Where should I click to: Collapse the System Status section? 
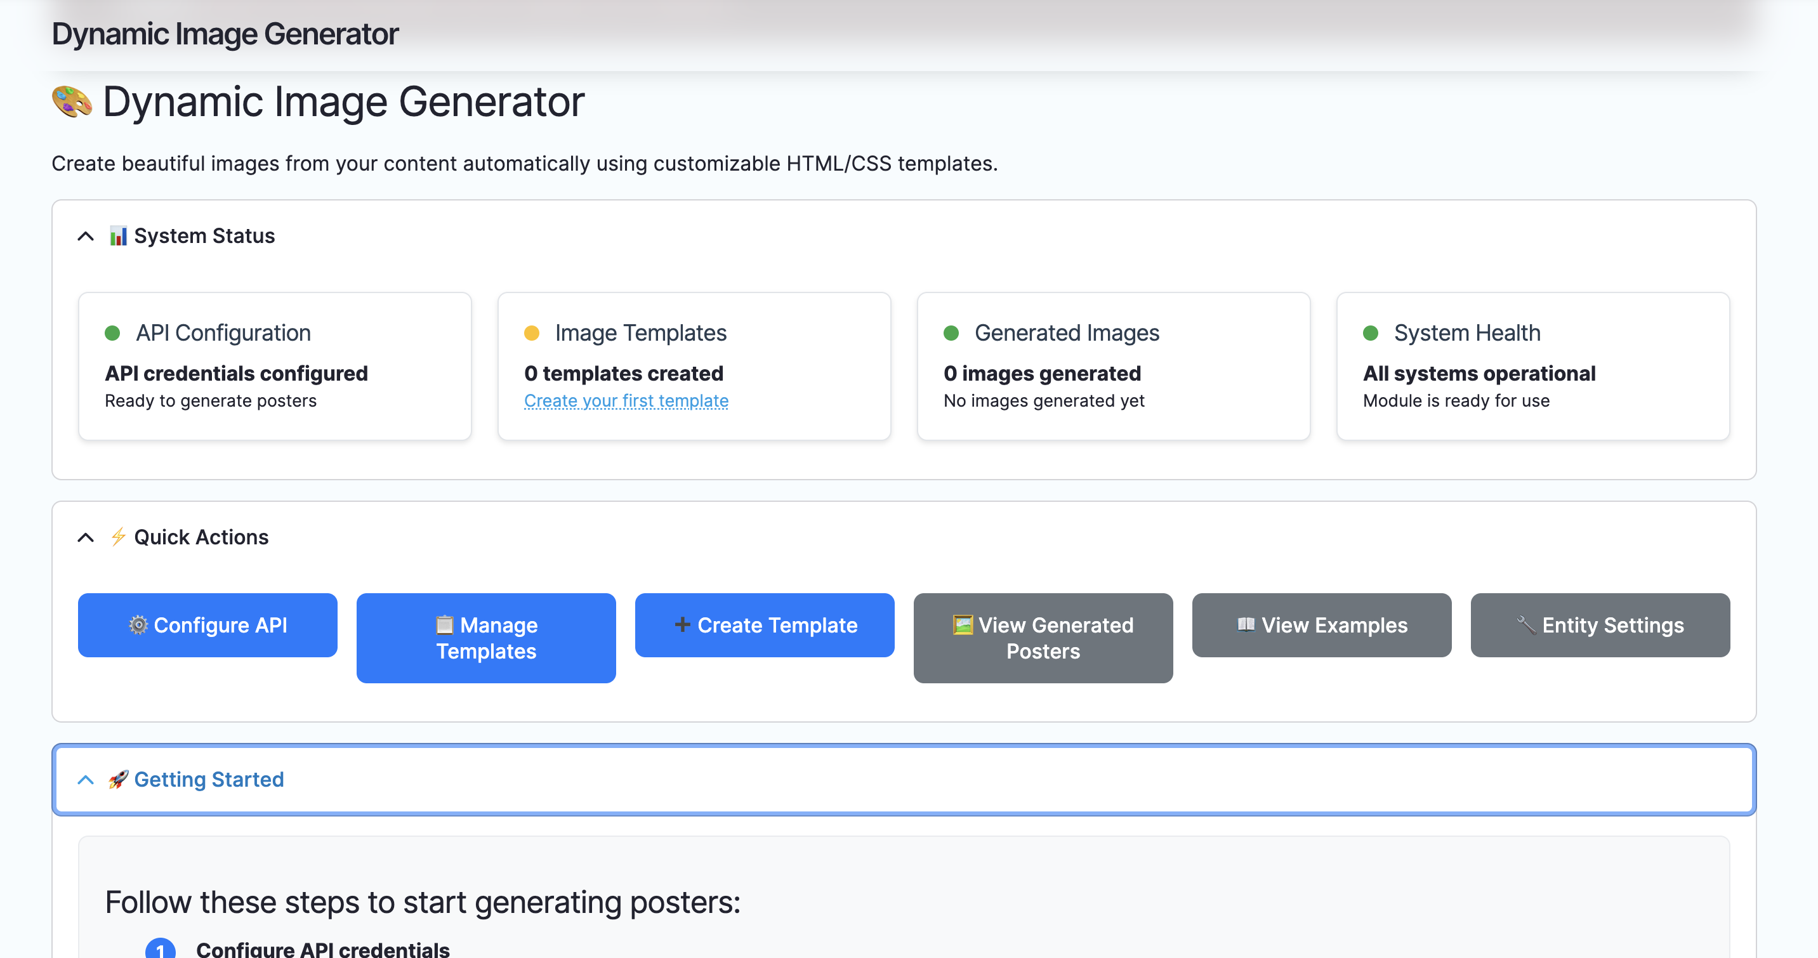(x=86, y=235)
